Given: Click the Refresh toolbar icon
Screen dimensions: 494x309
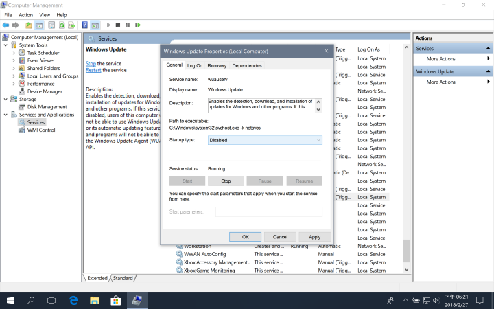Looking at the screenshot, I should (x=62, y=25).
